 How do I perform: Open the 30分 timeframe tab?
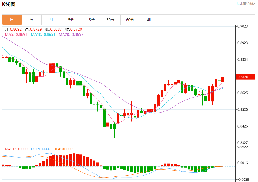(111, 20)
